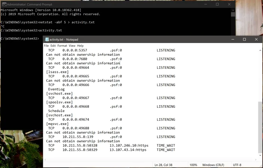Click the Command Prompt title bar icon

point(3,4)
